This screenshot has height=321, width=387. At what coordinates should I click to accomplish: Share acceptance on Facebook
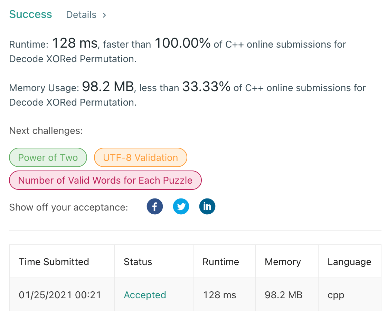pyautogui.click(x=155, y=207)
